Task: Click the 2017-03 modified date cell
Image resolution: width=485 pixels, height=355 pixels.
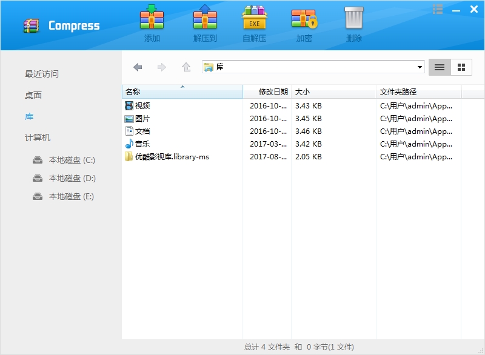Action: 268,144
